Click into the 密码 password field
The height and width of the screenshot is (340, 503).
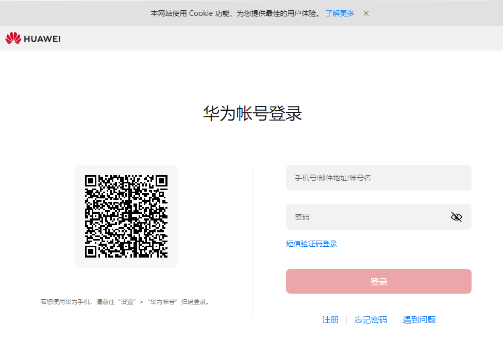pyautogui.click(x=378, y=217)
